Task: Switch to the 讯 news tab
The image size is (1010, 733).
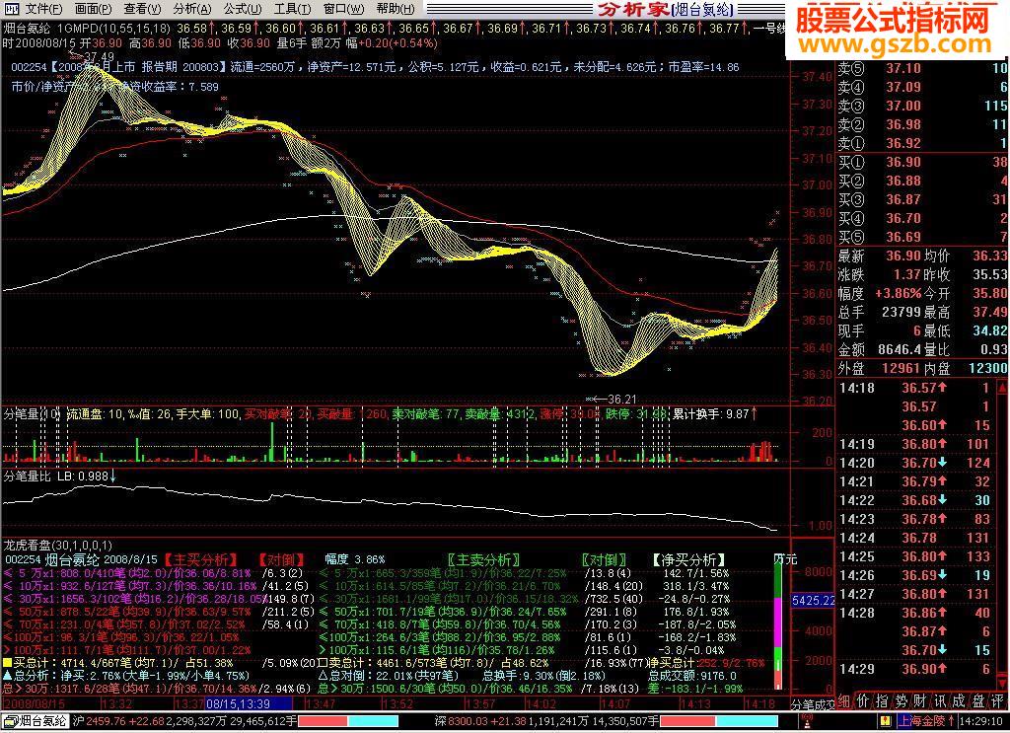Action: (x=940, y=701)
